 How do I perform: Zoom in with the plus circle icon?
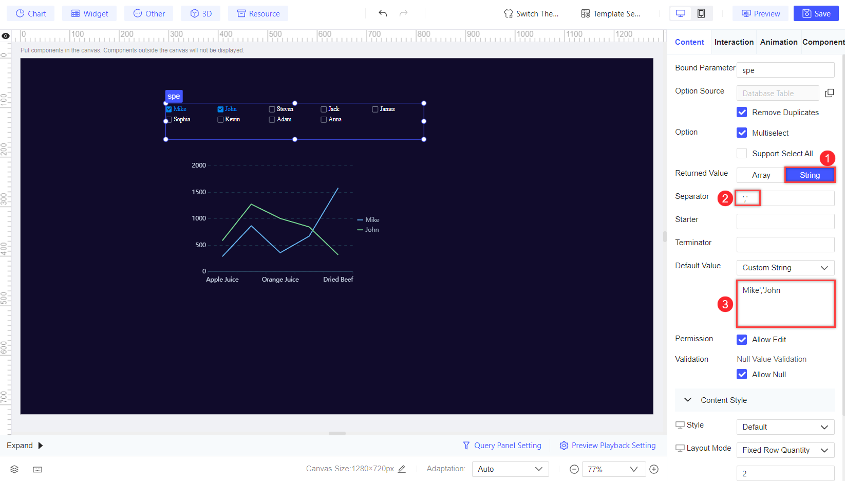[654, 469]
